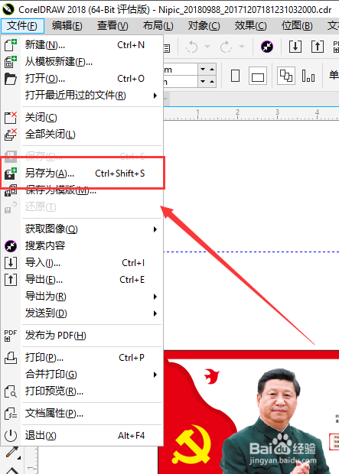Click the current page layout icon
Screen dimensions: 339x474
coord(308,76)
